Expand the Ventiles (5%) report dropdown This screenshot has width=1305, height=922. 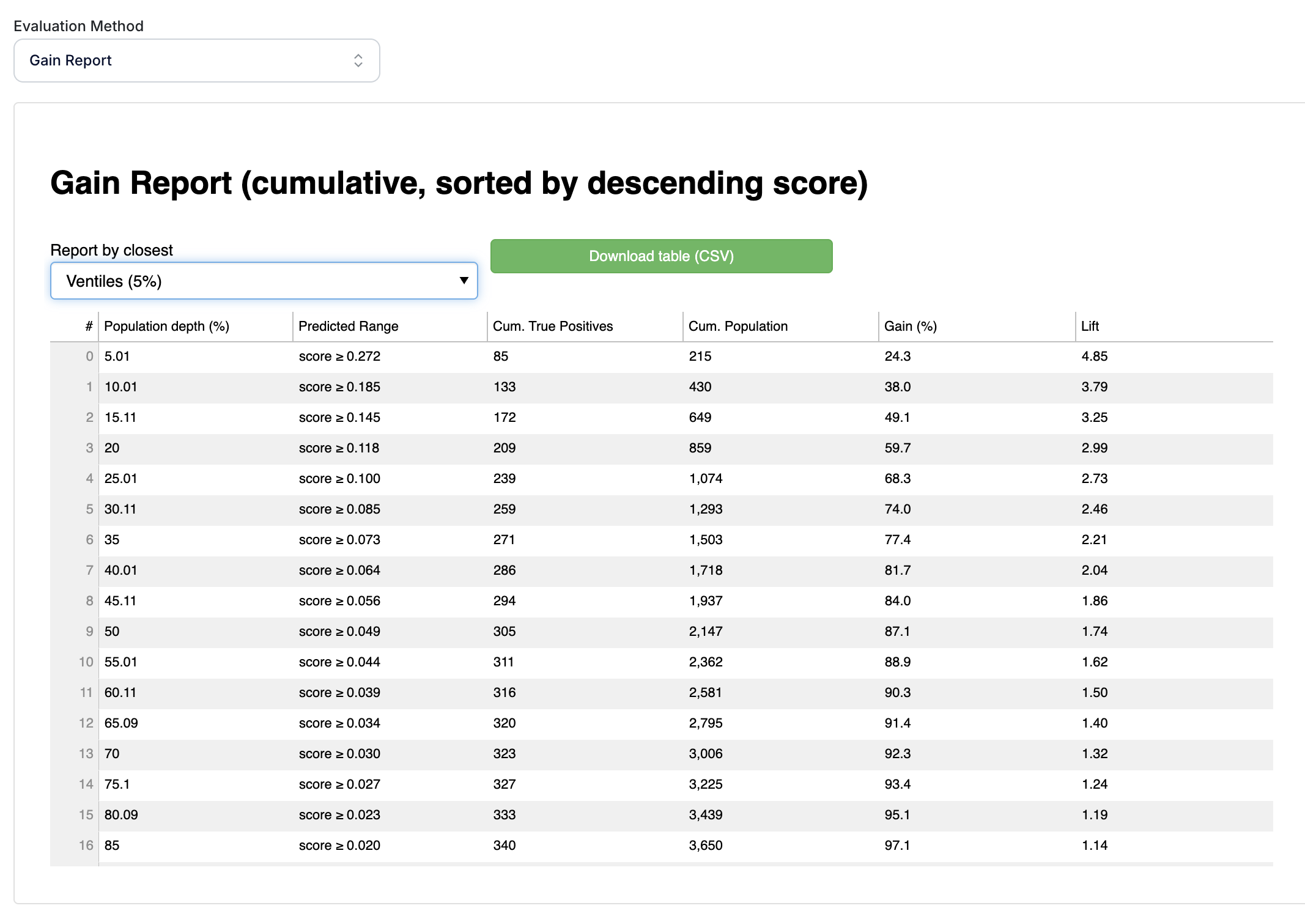(x=263, y=281)
